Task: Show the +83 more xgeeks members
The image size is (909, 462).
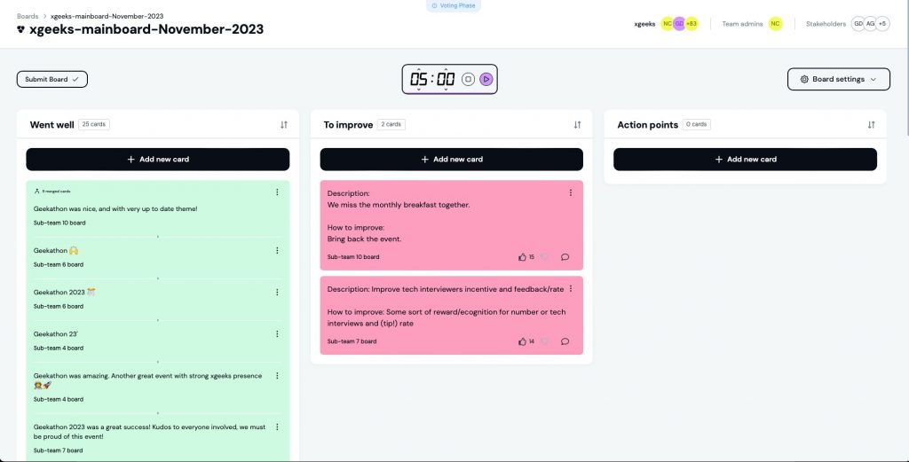Action: click(x=692, y=24)
